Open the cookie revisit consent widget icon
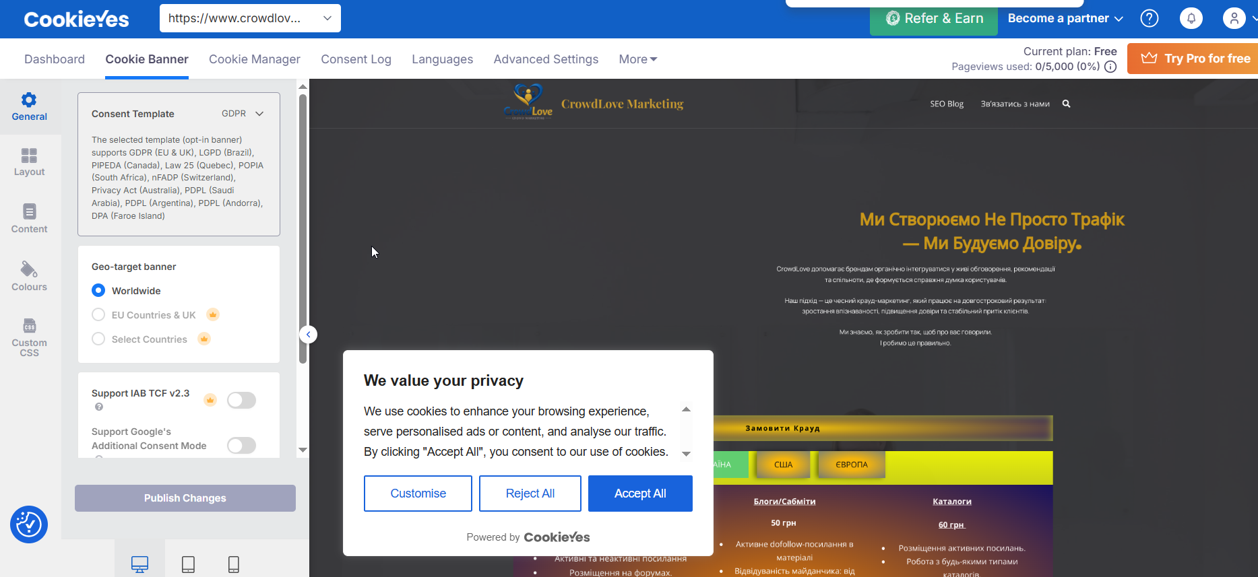The height and width of the screenshot is (577, 1258). point(29,524)
